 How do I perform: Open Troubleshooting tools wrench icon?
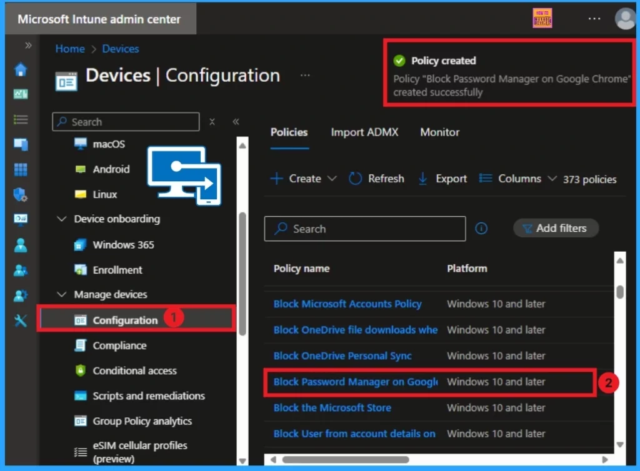21,320
